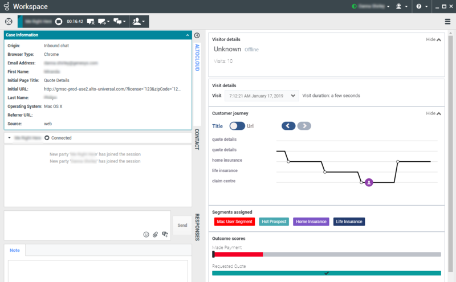
Task: Click the party action person icon
Action: pos(136,22)
